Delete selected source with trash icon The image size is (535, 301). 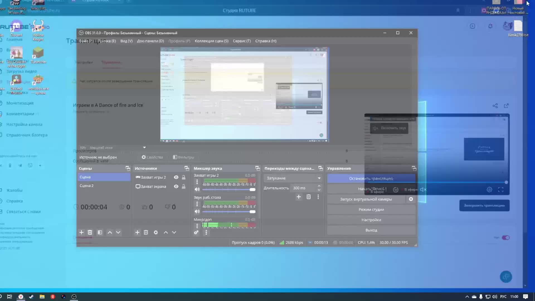click(146, 232)
